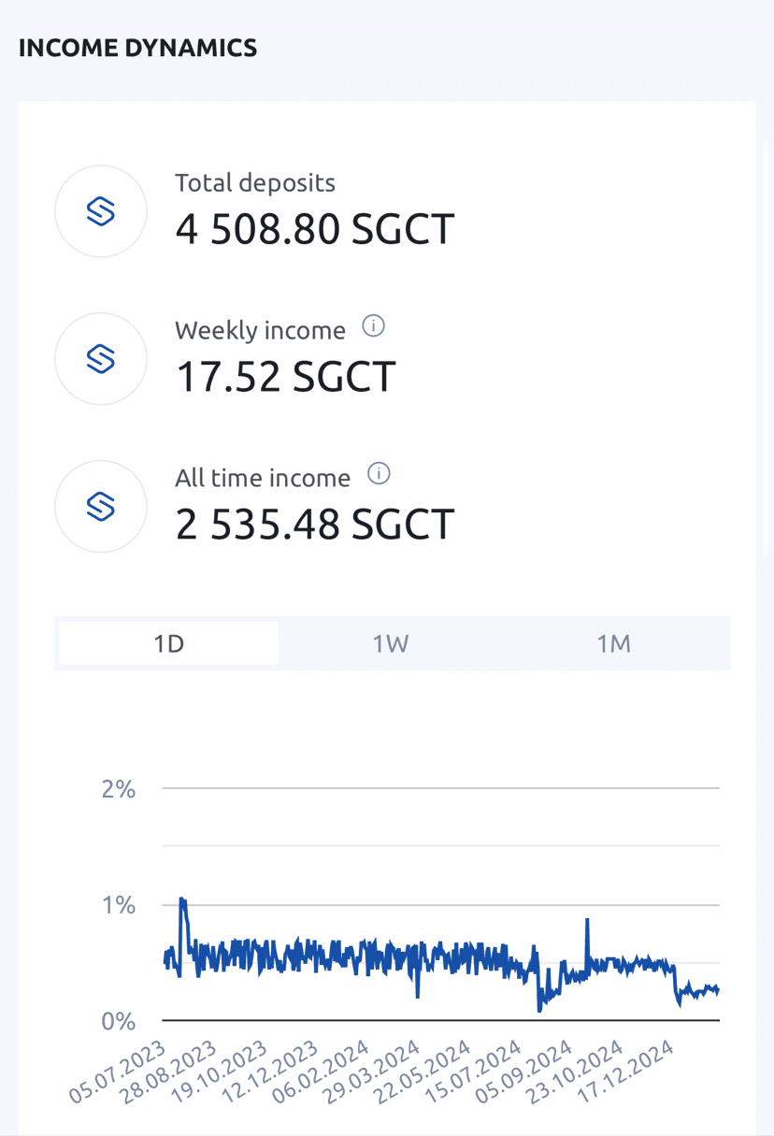
Task: Click the Total deposits SGCT coin icon
Action: point(101,211)
